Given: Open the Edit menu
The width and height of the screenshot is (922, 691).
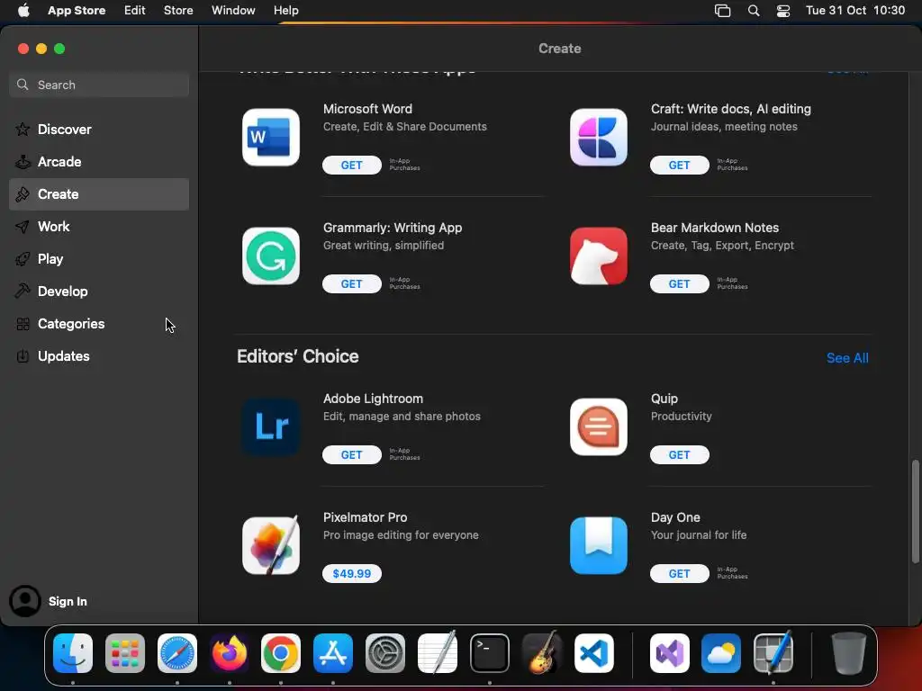Looking at the screenshot, I should pos(135,10).
